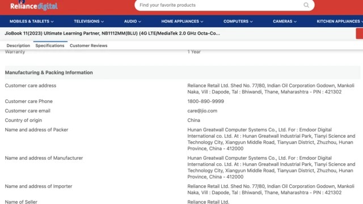This screenshot has height=204, width=363.
Task: Expand chevron next to Computers
Action: [251, 22]
